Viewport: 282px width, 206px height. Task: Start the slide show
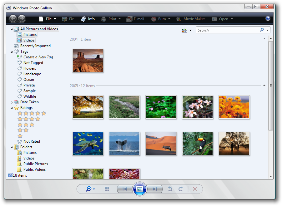(140, 189)
